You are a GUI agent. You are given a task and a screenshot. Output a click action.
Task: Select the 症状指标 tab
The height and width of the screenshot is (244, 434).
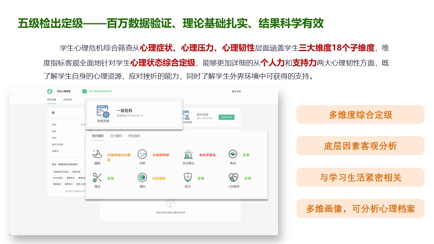98,136
